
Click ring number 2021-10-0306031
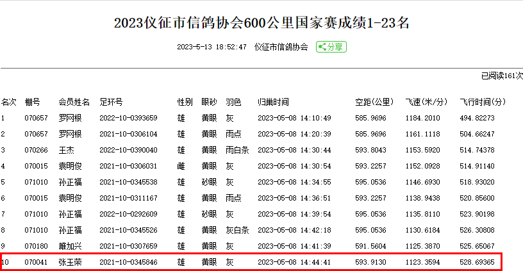[x=128, y=166]
